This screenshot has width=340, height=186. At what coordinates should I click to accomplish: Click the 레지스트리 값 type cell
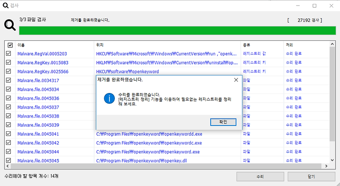(255, 53)
